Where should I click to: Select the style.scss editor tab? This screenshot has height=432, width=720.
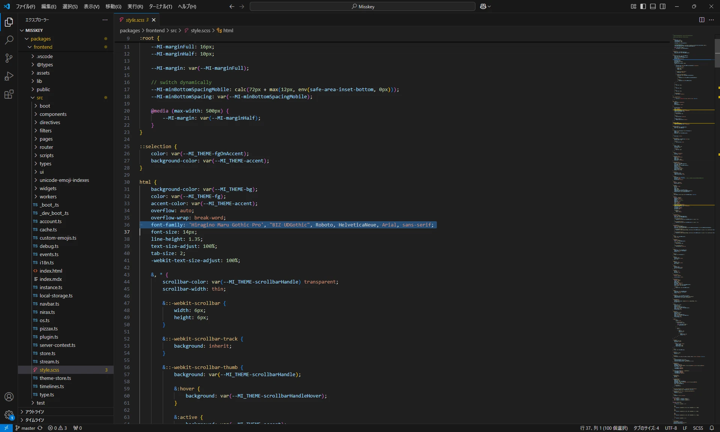(134, 20)
